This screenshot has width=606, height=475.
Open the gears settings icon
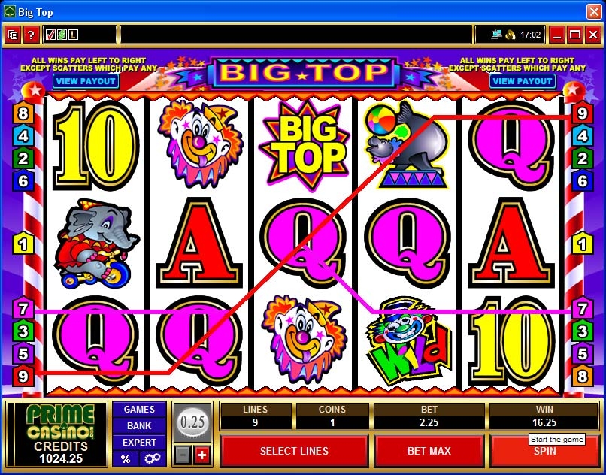point(153,458)
